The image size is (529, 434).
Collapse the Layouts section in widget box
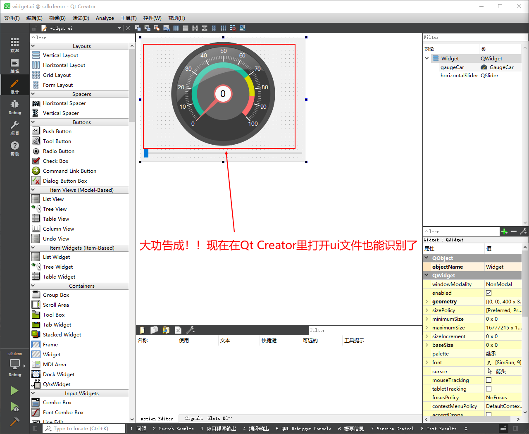coord(33,46)
